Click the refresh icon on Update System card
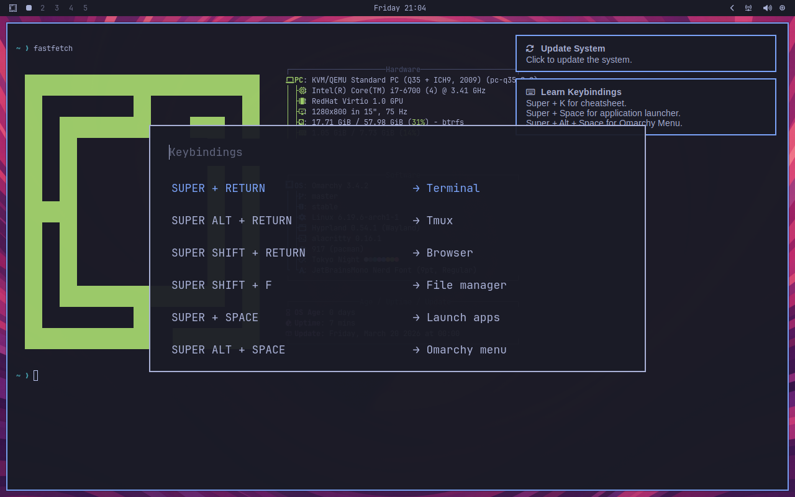795x497 pixels. click(530, 48)
